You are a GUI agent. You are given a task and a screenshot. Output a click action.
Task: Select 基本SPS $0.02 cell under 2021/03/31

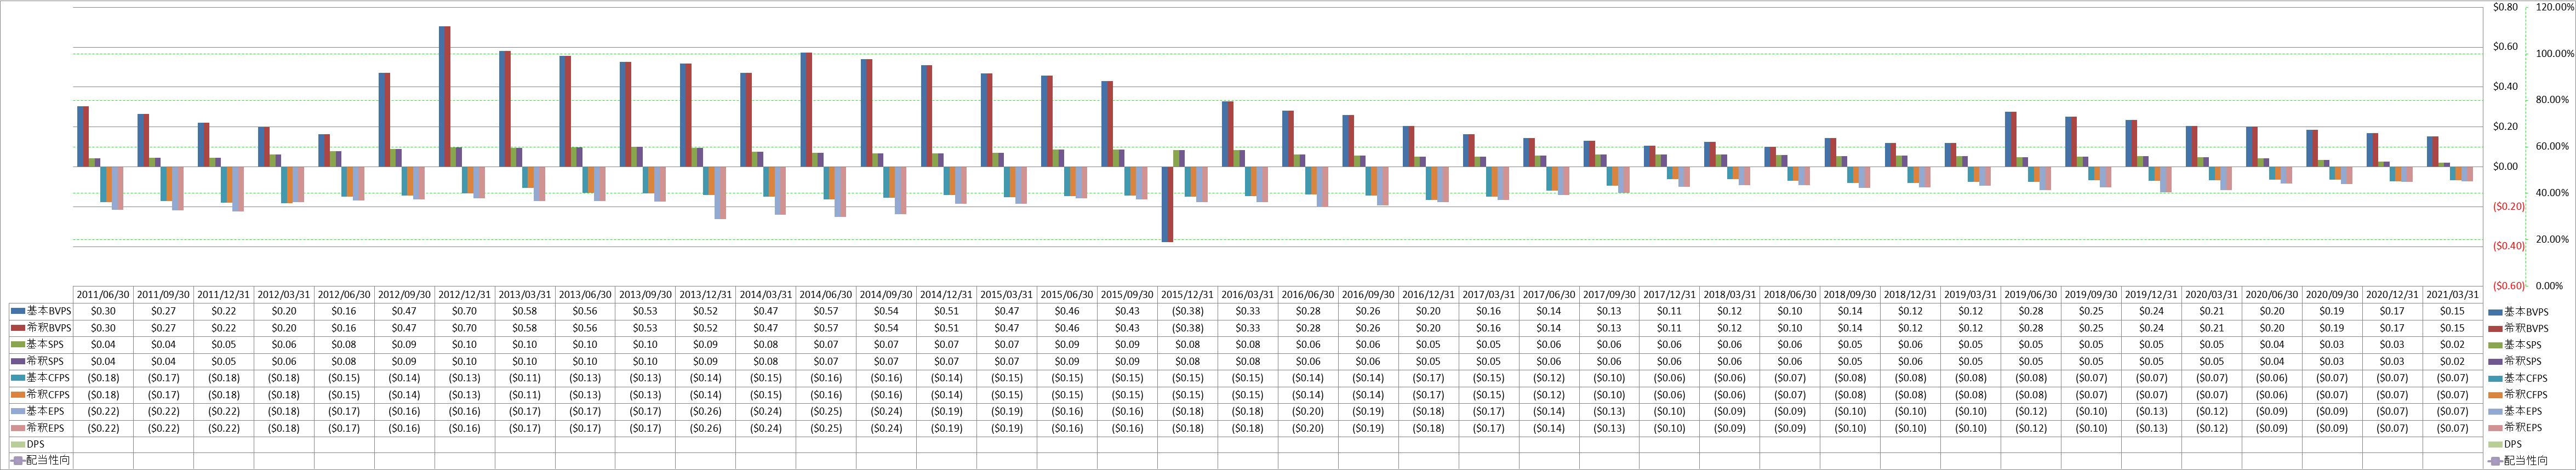tap(2453, 344)
